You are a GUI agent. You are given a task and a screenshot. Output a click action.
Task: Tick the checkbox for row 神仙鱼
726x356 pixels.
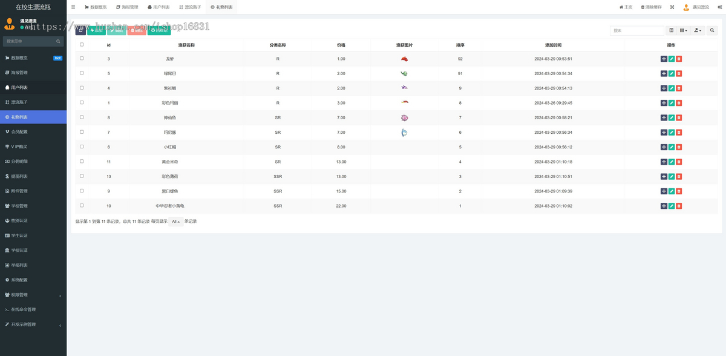click(x=82, y=117)
